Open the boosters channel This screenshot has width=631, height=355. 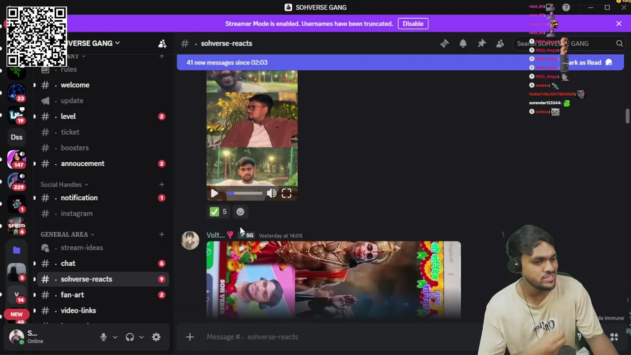[102, 148]
